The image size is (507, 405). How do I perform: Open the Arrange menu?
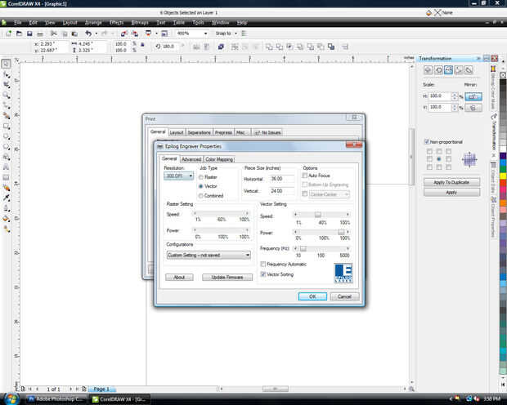(x=93, y=23)
